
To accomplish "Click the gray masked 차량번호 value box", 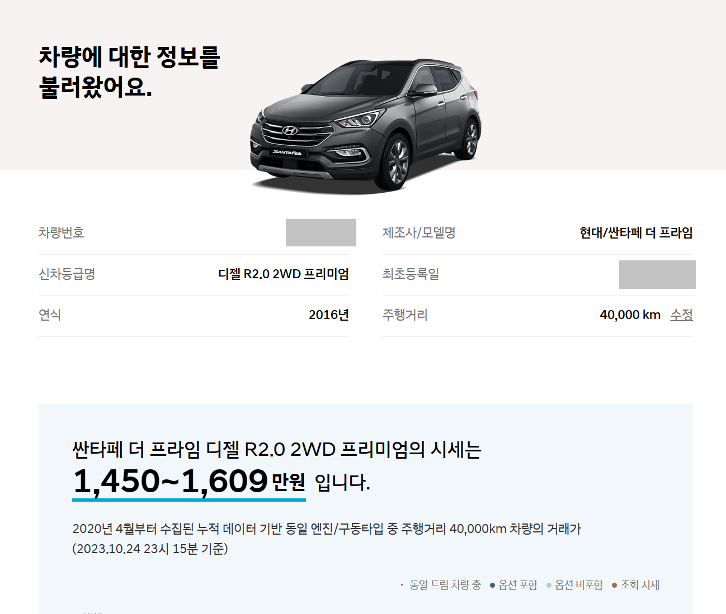I will click(321, 232).
